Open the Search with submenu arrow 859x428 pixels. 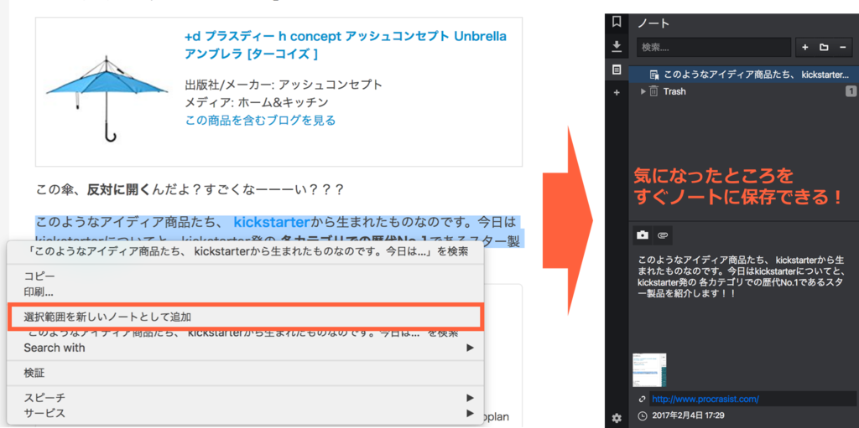(470, 348)
